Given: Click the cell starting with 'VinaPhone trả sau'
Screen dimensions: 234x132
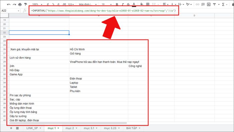Looking at the screenshot, I should tap(99, 62).
